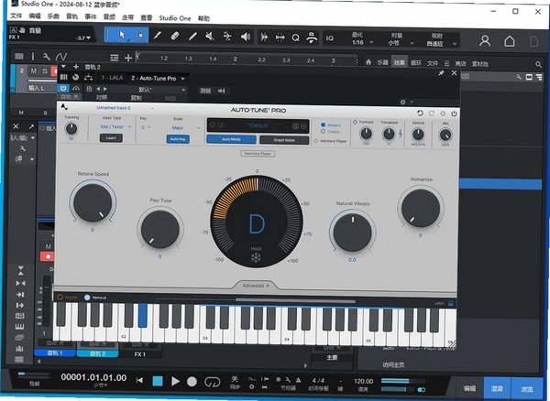Image resolution: width=550 pixels, height=401 pixels.
Task: Click the Return to Zero transport button
Action: [139, 380]
